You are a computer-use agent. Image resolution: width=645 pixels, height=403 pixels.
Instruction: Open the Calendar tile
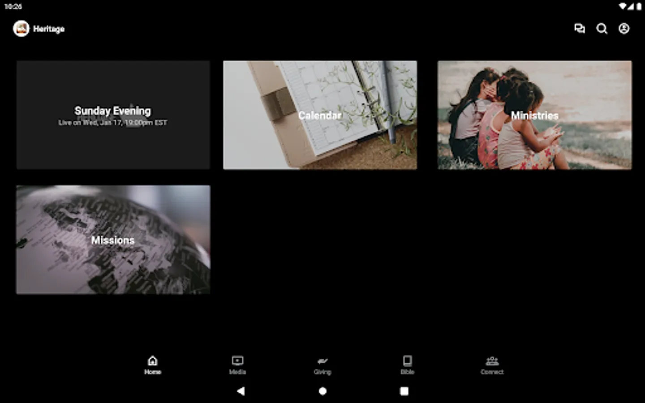(319, 115)
